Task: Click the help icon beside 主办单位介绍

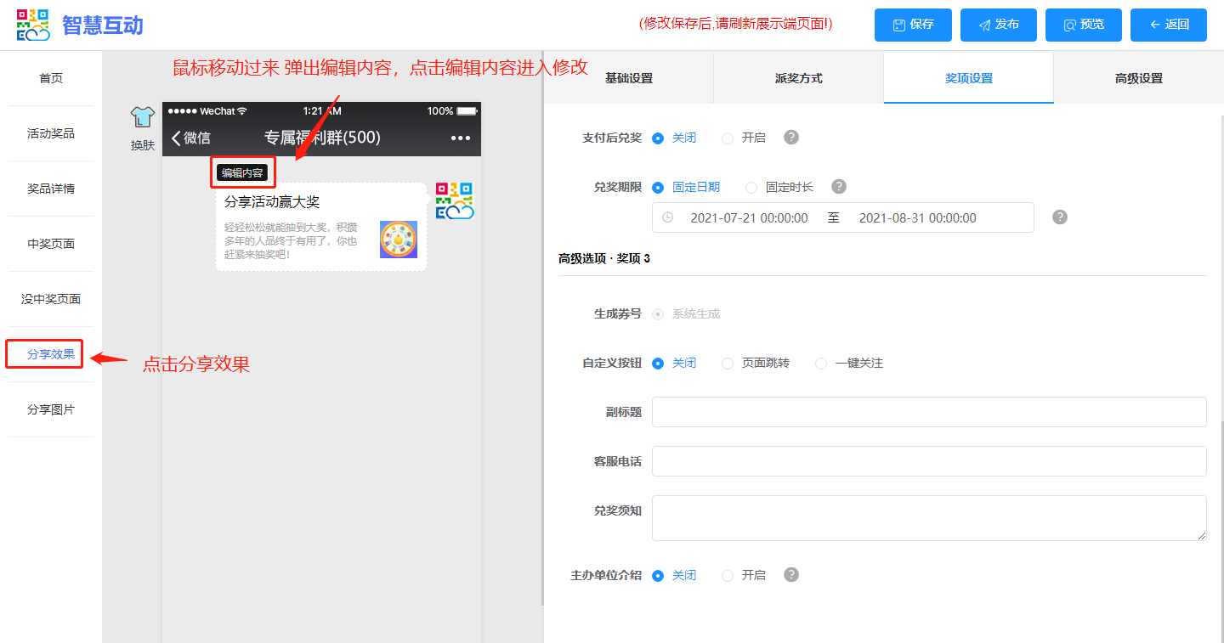Action: click(791, 575)
